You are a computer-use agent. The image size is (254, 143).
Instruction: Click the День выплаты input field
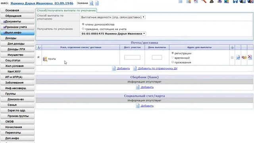pos(157,57)
